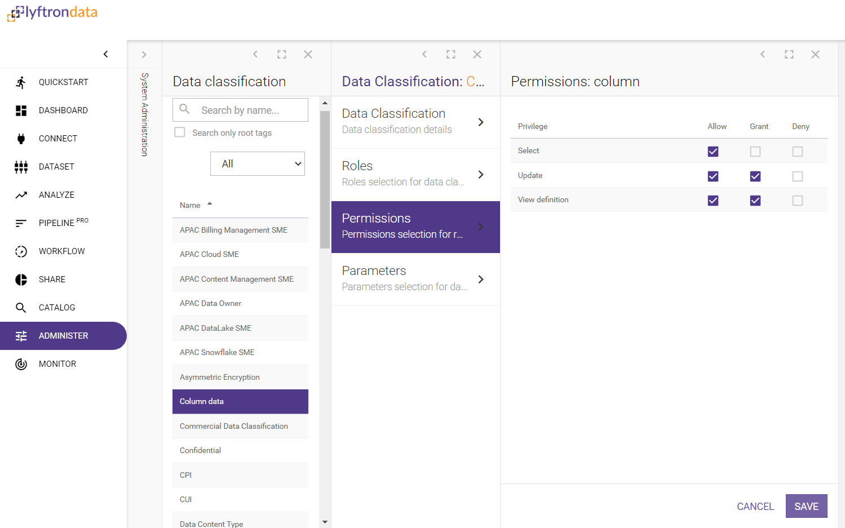Screen dimensions: 845x528
Task: Select the CUI classification row
Action: point(240,499)
